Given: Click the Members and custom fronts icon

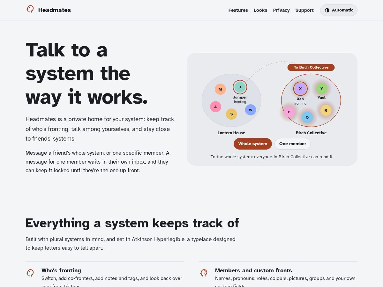Looking at the screenshot, I should [204, 273].
